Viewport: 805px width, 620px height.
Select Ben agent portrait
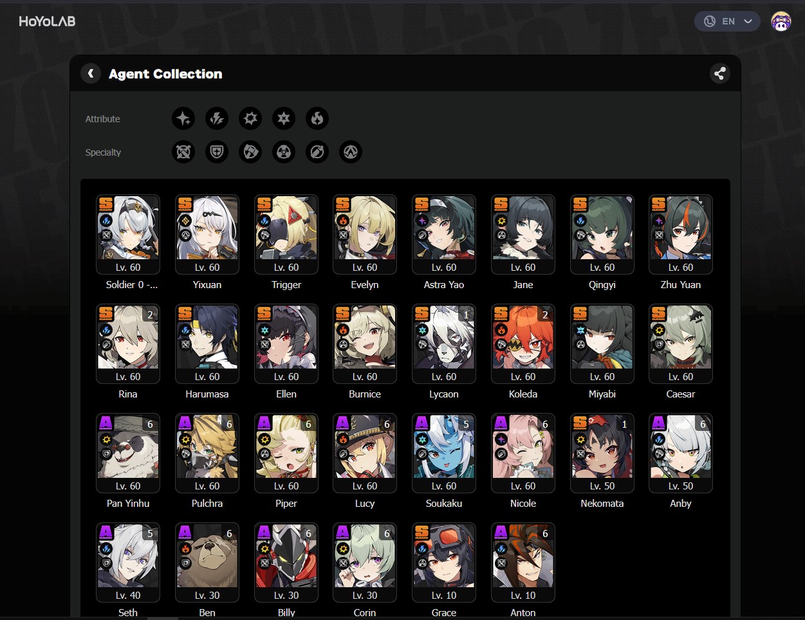[207, 563]
